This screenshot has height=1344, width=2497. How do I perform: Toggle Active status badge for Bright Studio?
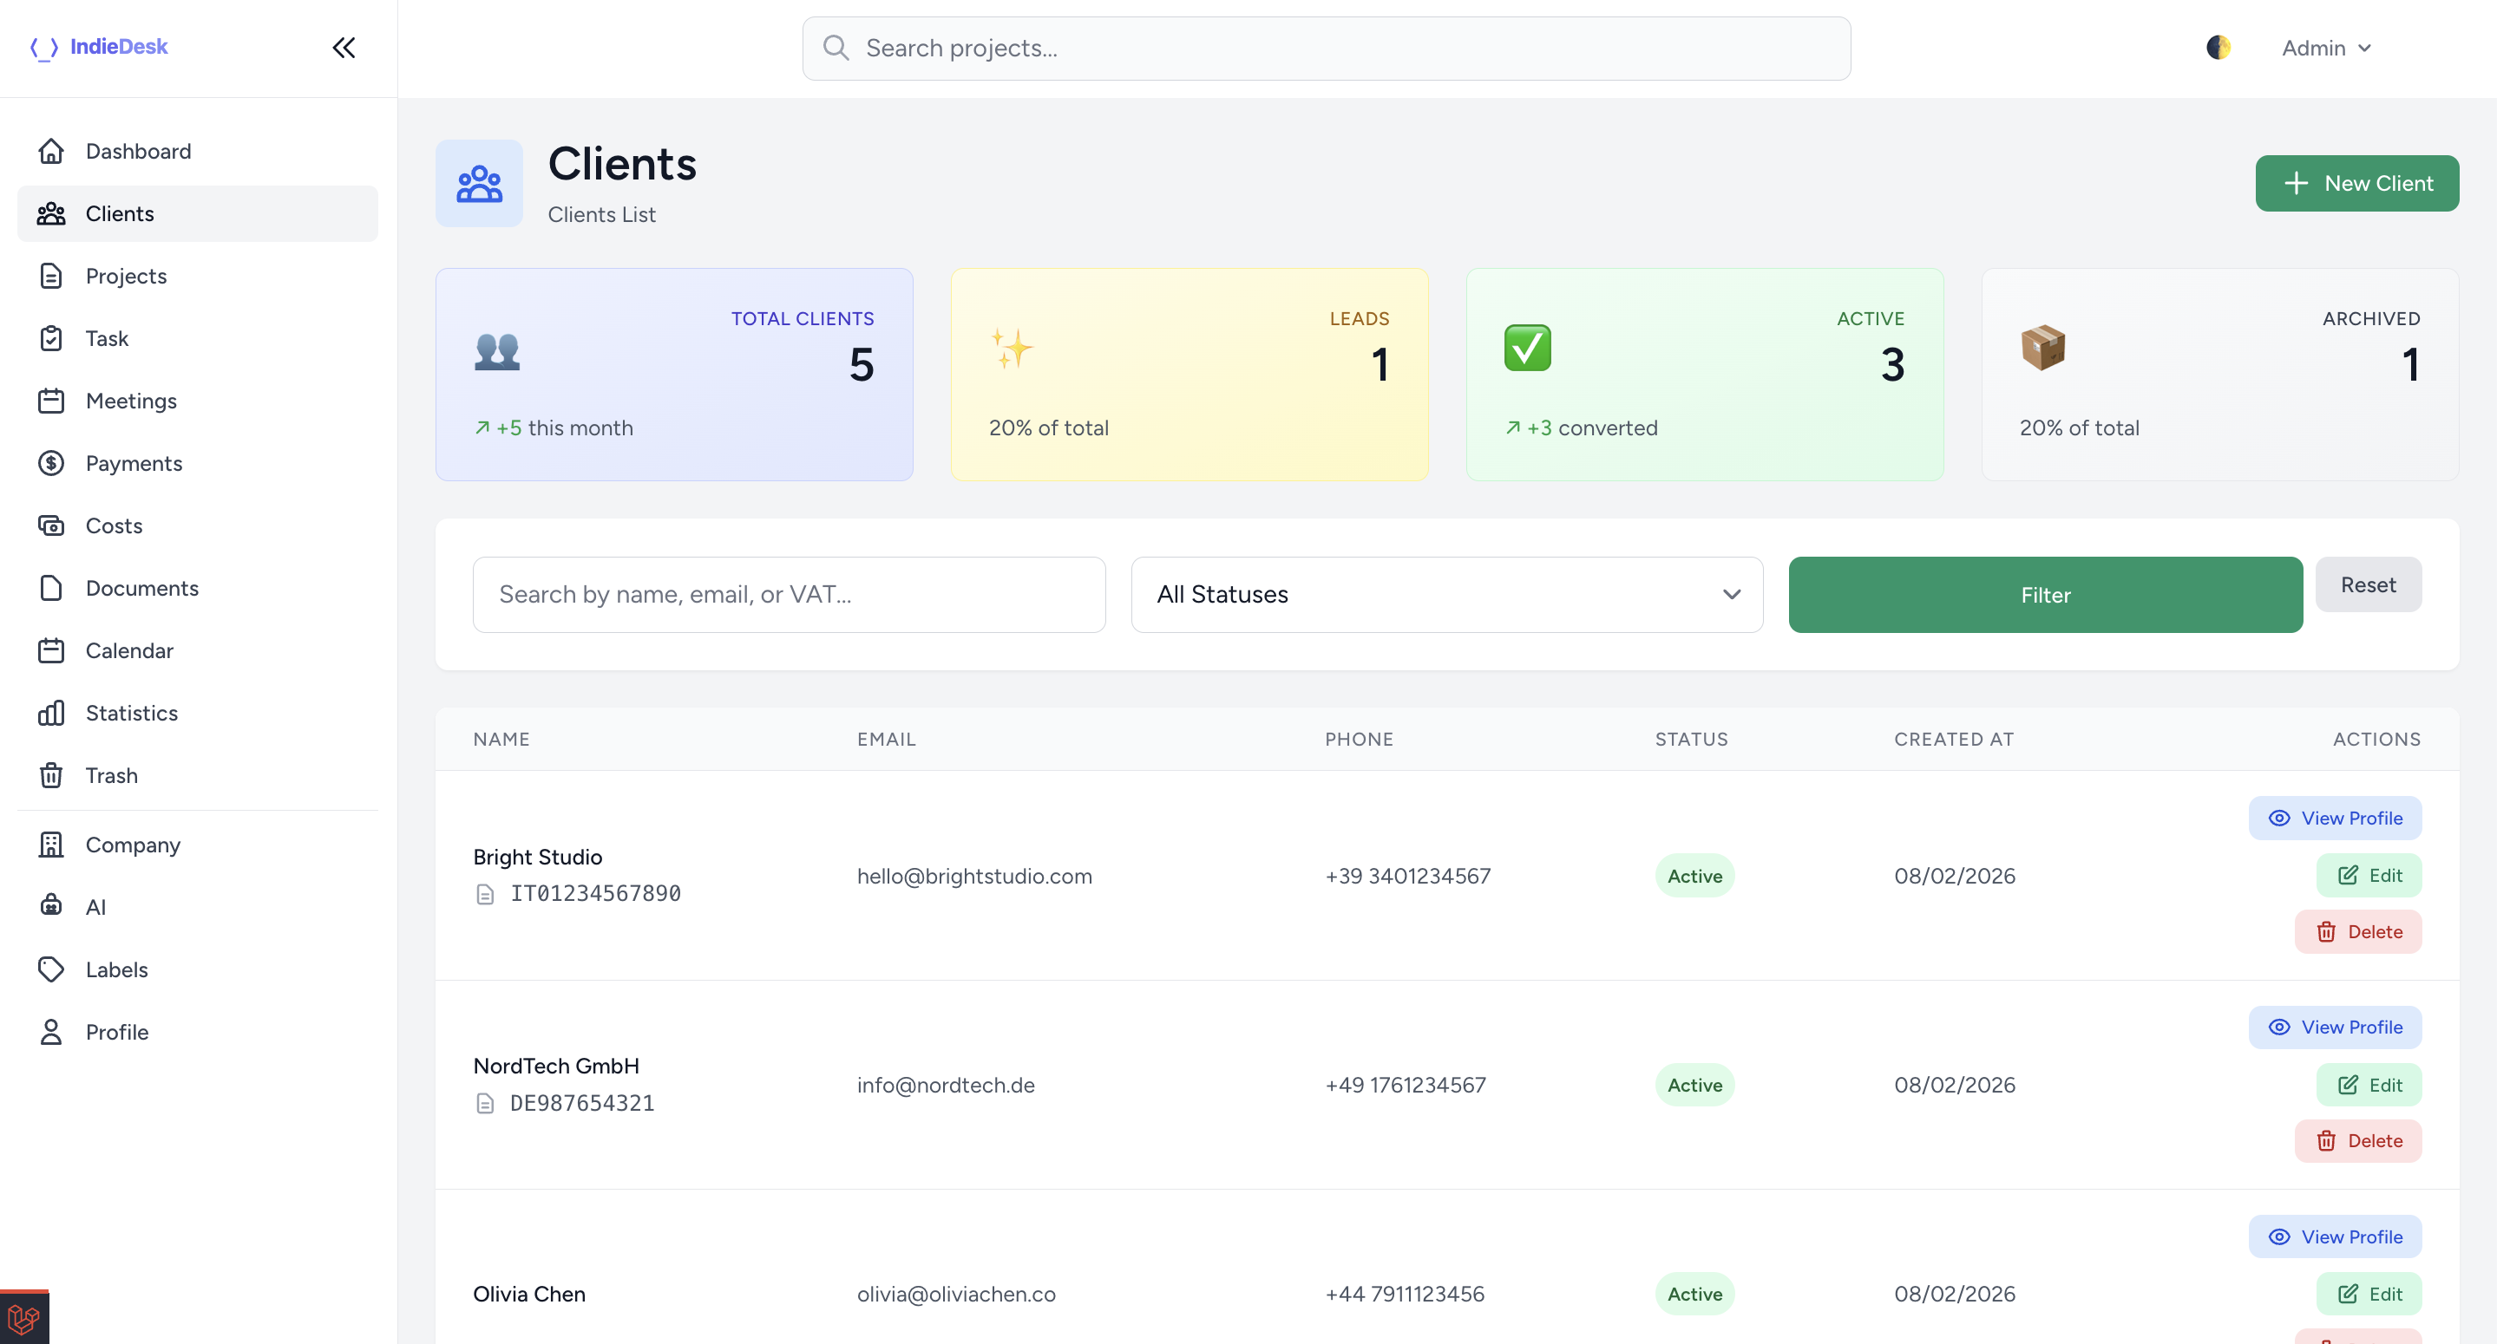pyautogui.click(x=1694, y=875)
